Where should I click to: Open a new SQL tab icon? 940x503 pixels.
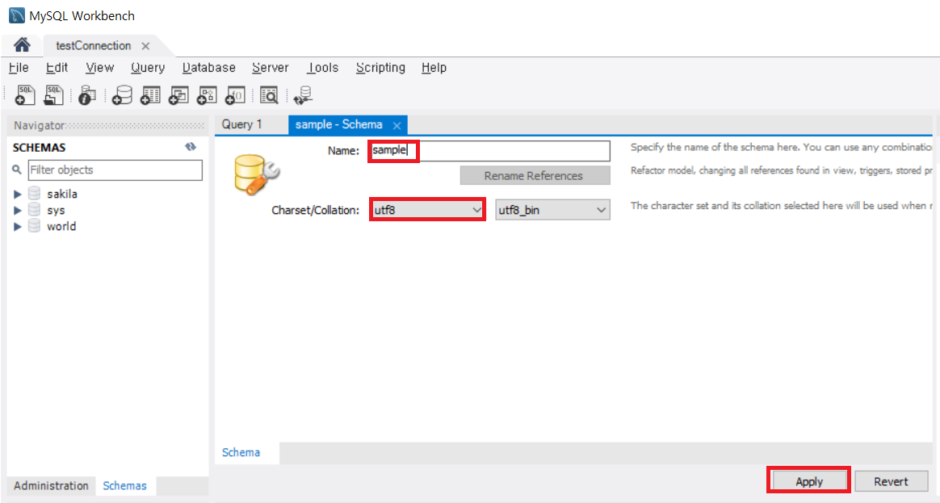(25, 94)
